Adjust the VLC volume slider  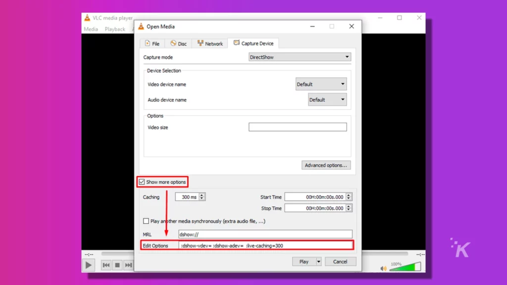(x=405, y=267)
